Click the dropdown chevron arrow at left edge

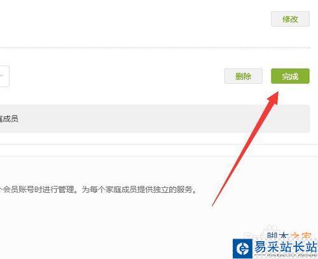(2, 75)
